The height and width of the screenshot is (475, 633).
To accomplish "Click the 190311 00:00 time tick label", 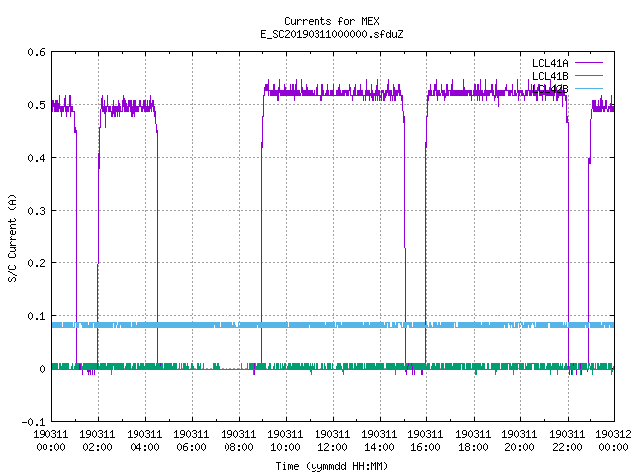I will (x=50, y=441).
